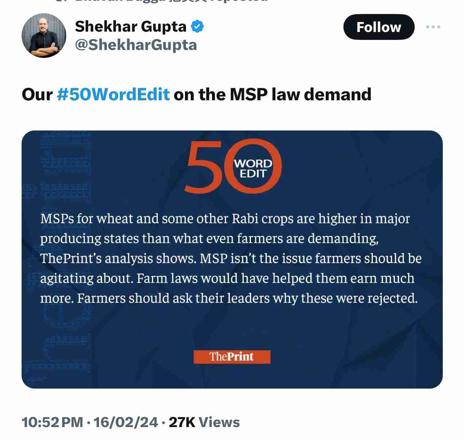Click the partially visible reposted label at top

tap(162, 1)
